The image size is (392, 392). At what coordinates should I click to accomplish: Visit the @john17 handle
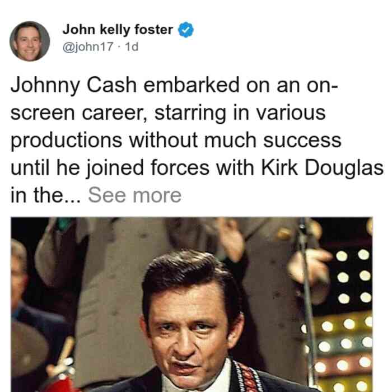point(88,46)
